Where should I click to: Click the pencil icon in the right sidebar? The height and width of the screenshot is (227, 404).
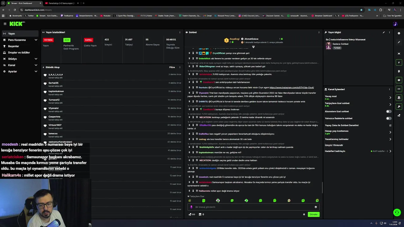(x=399, y=42)
